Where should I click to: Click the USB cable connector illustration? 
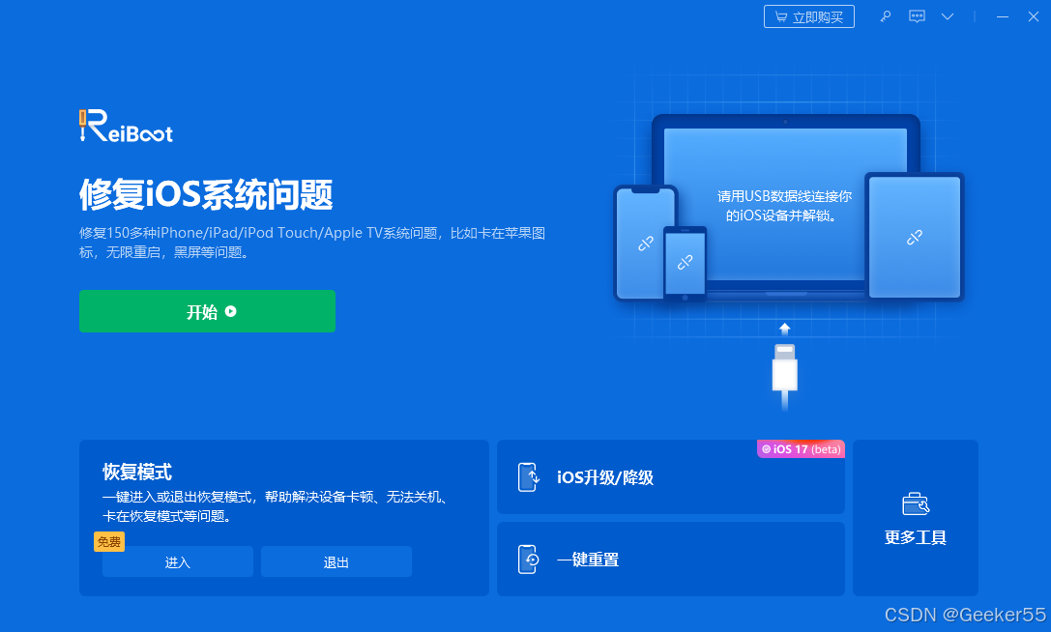coord(785,375)
